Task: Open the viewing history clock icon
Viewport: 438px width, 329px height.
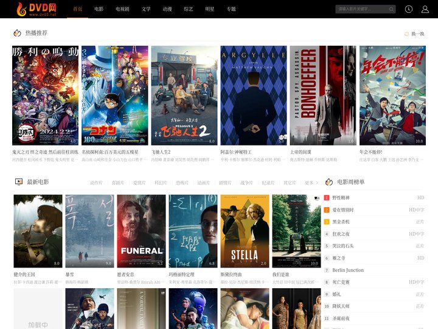Action: (409, 9)
